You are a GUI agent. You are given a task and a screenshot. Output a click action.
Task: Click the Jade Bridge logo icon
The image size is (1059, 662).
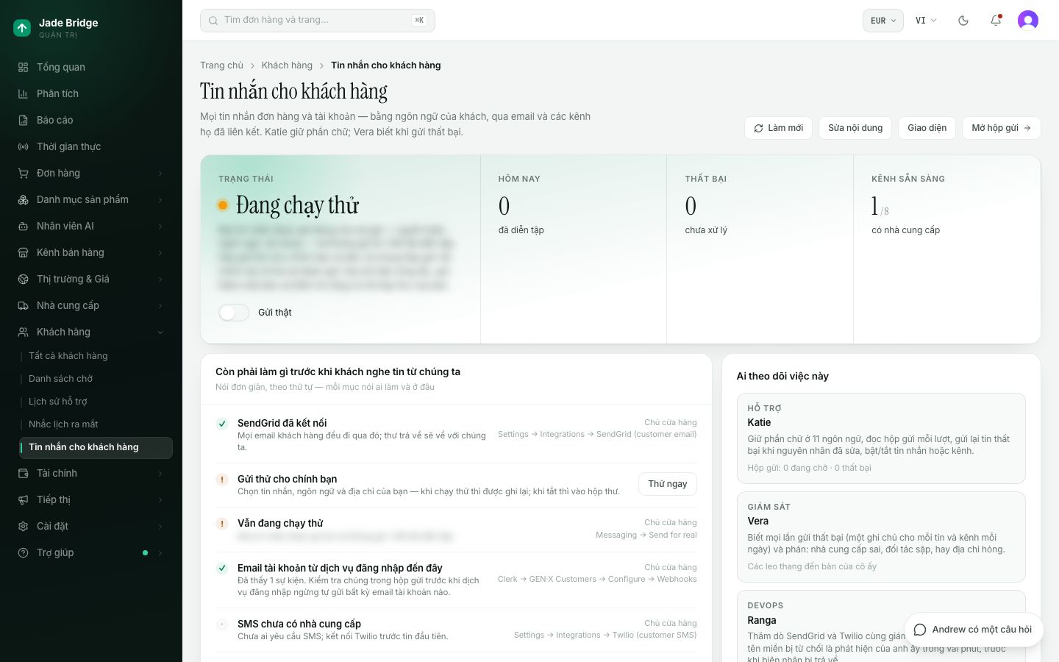[22, 28]
